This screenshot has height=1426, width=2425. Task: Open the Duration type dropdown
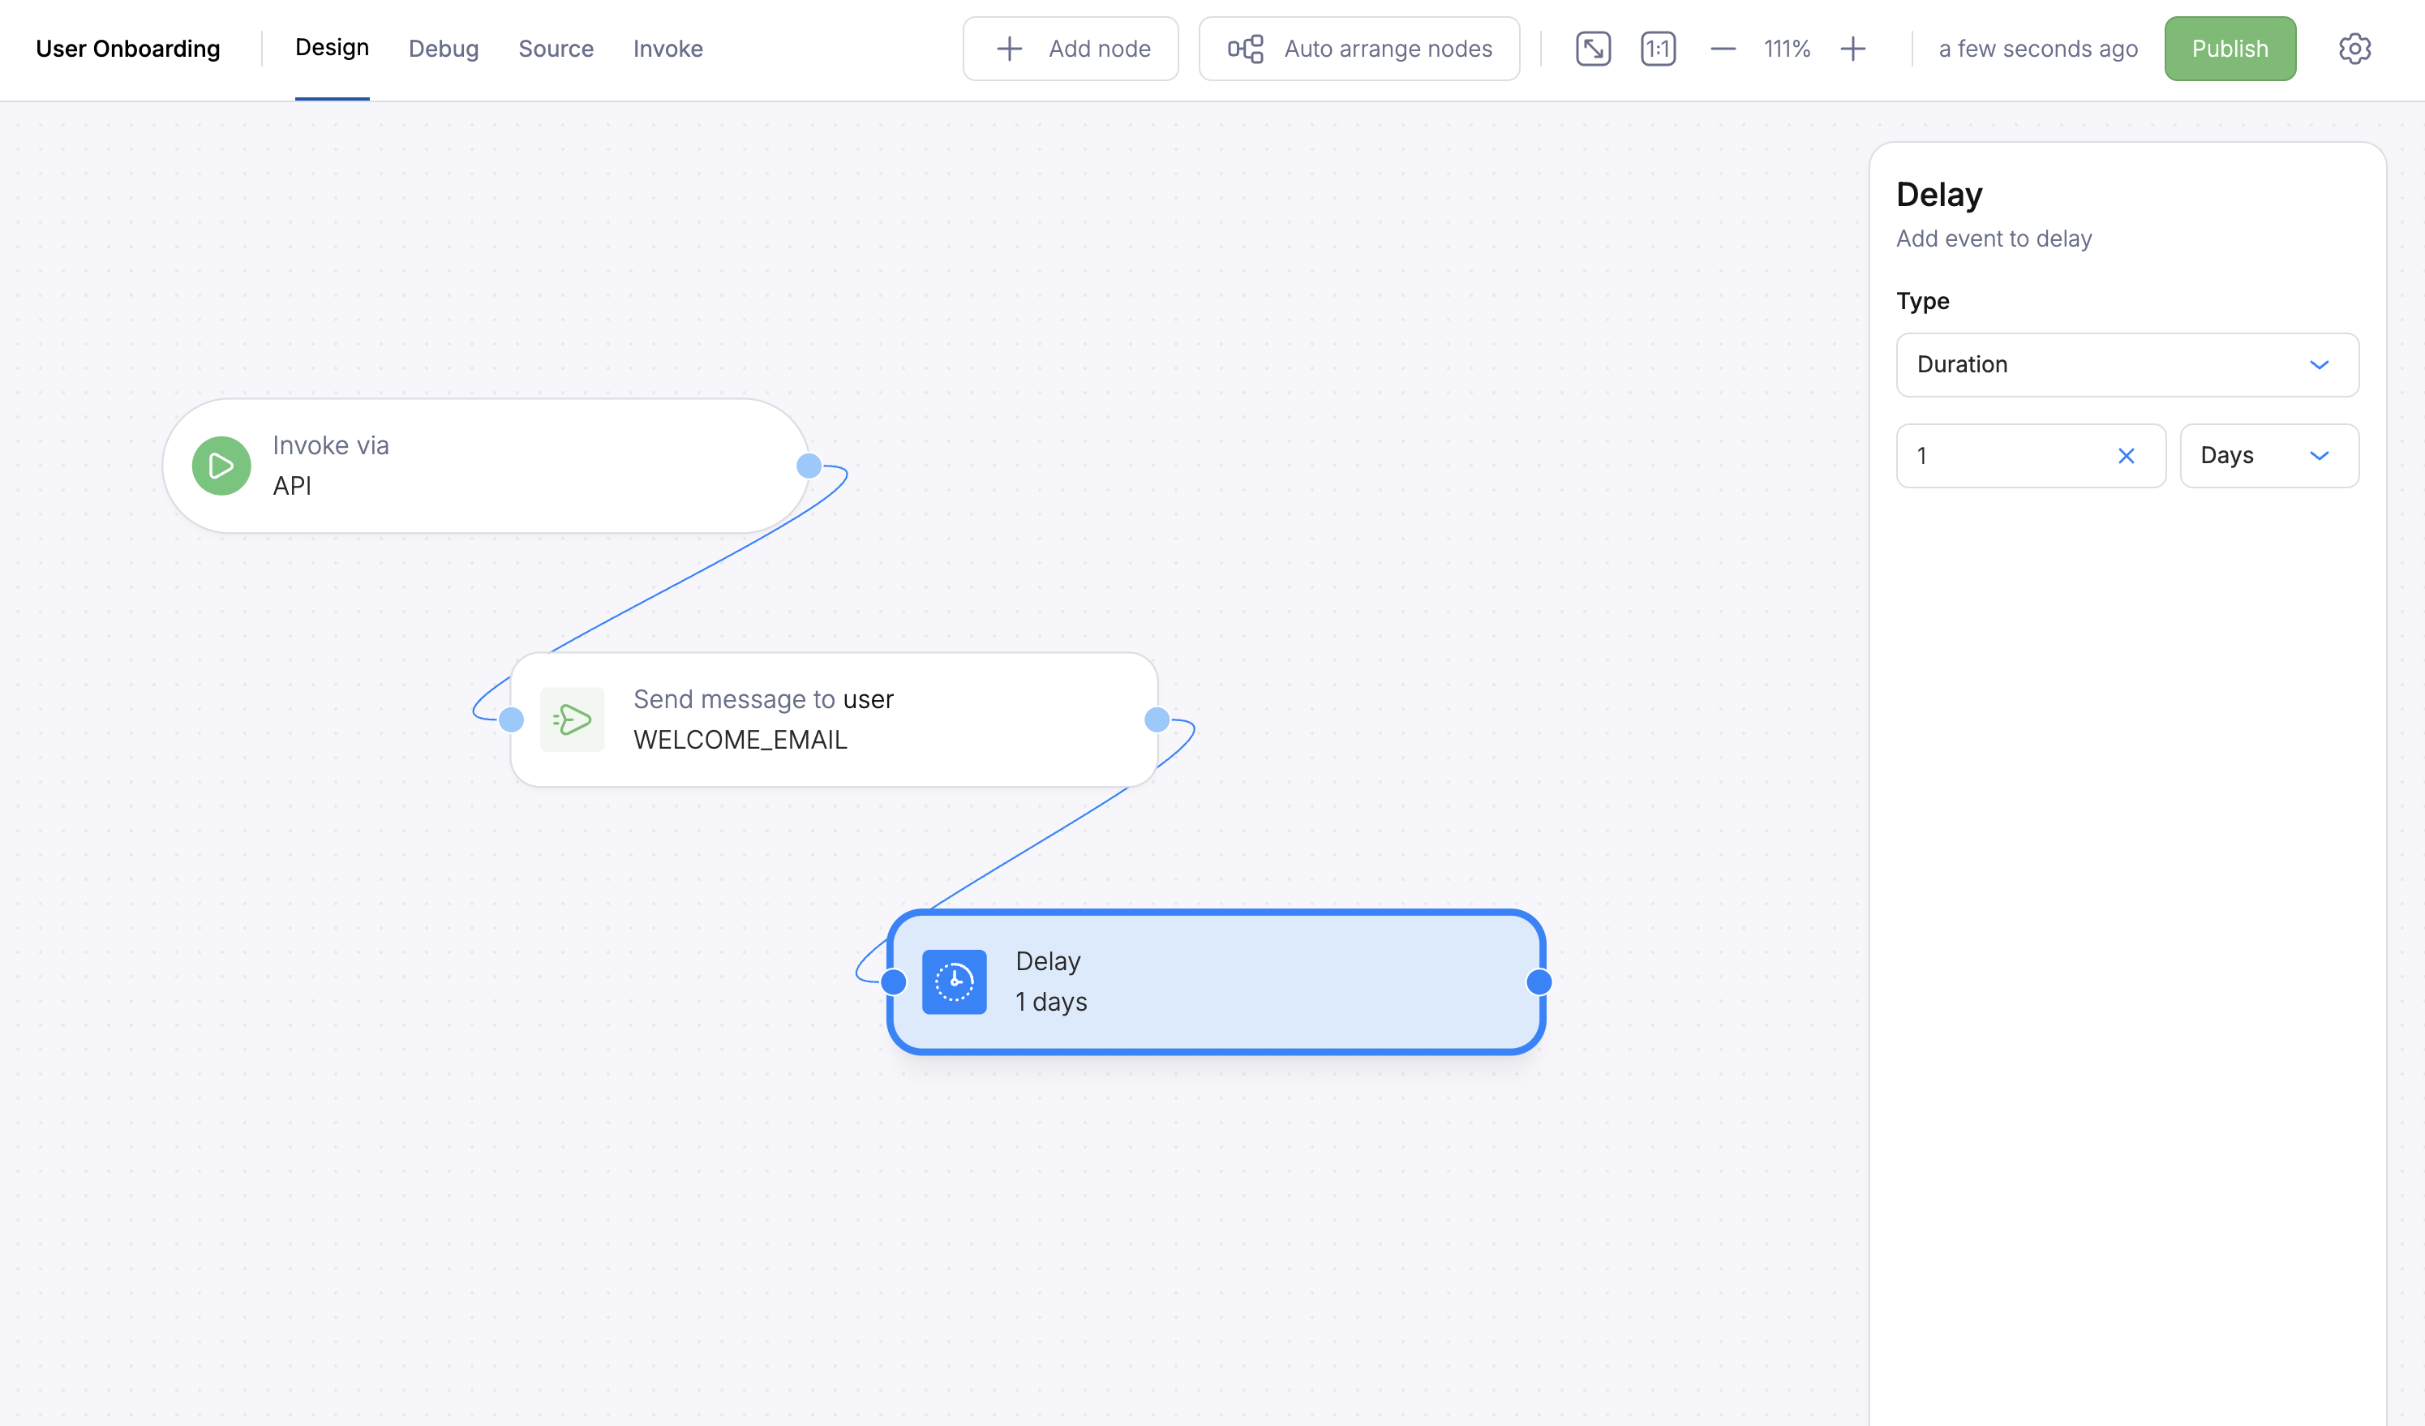tap(2126, 365)
